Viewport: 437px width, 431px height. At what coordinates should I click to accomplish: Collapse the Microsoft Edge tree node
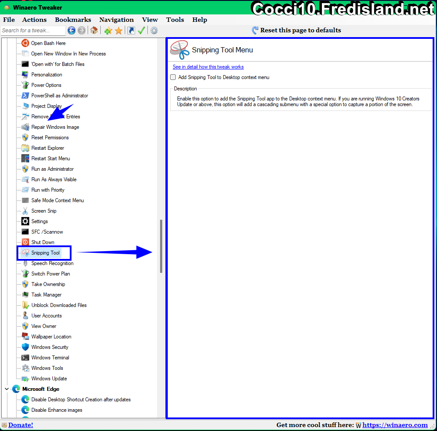(x=7, y=389)
